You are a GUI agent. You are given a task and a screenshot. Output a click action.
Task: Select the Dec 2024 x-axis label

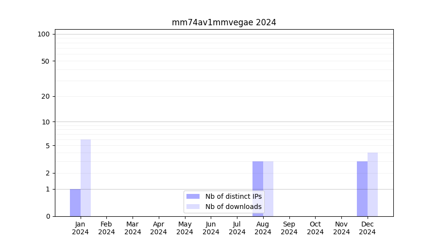coord(367,228)
